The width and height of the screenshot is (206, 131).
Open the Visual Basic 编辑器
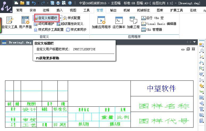[x=159, y=24]
